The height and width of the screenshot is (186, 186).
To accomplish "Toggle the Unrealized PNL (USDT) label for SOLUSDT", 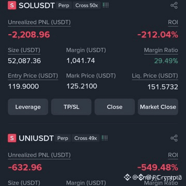I will 39,23.
